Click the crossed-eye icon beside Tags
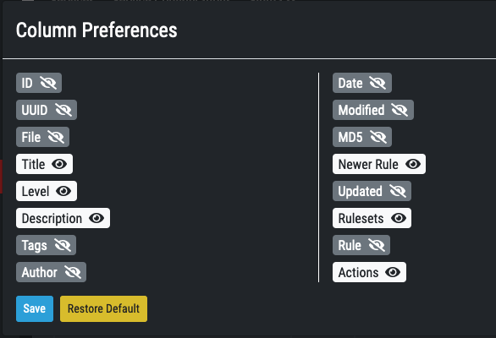Image resolution: width=496 pixels, height=338 pixels. click(x=63, y=245)
